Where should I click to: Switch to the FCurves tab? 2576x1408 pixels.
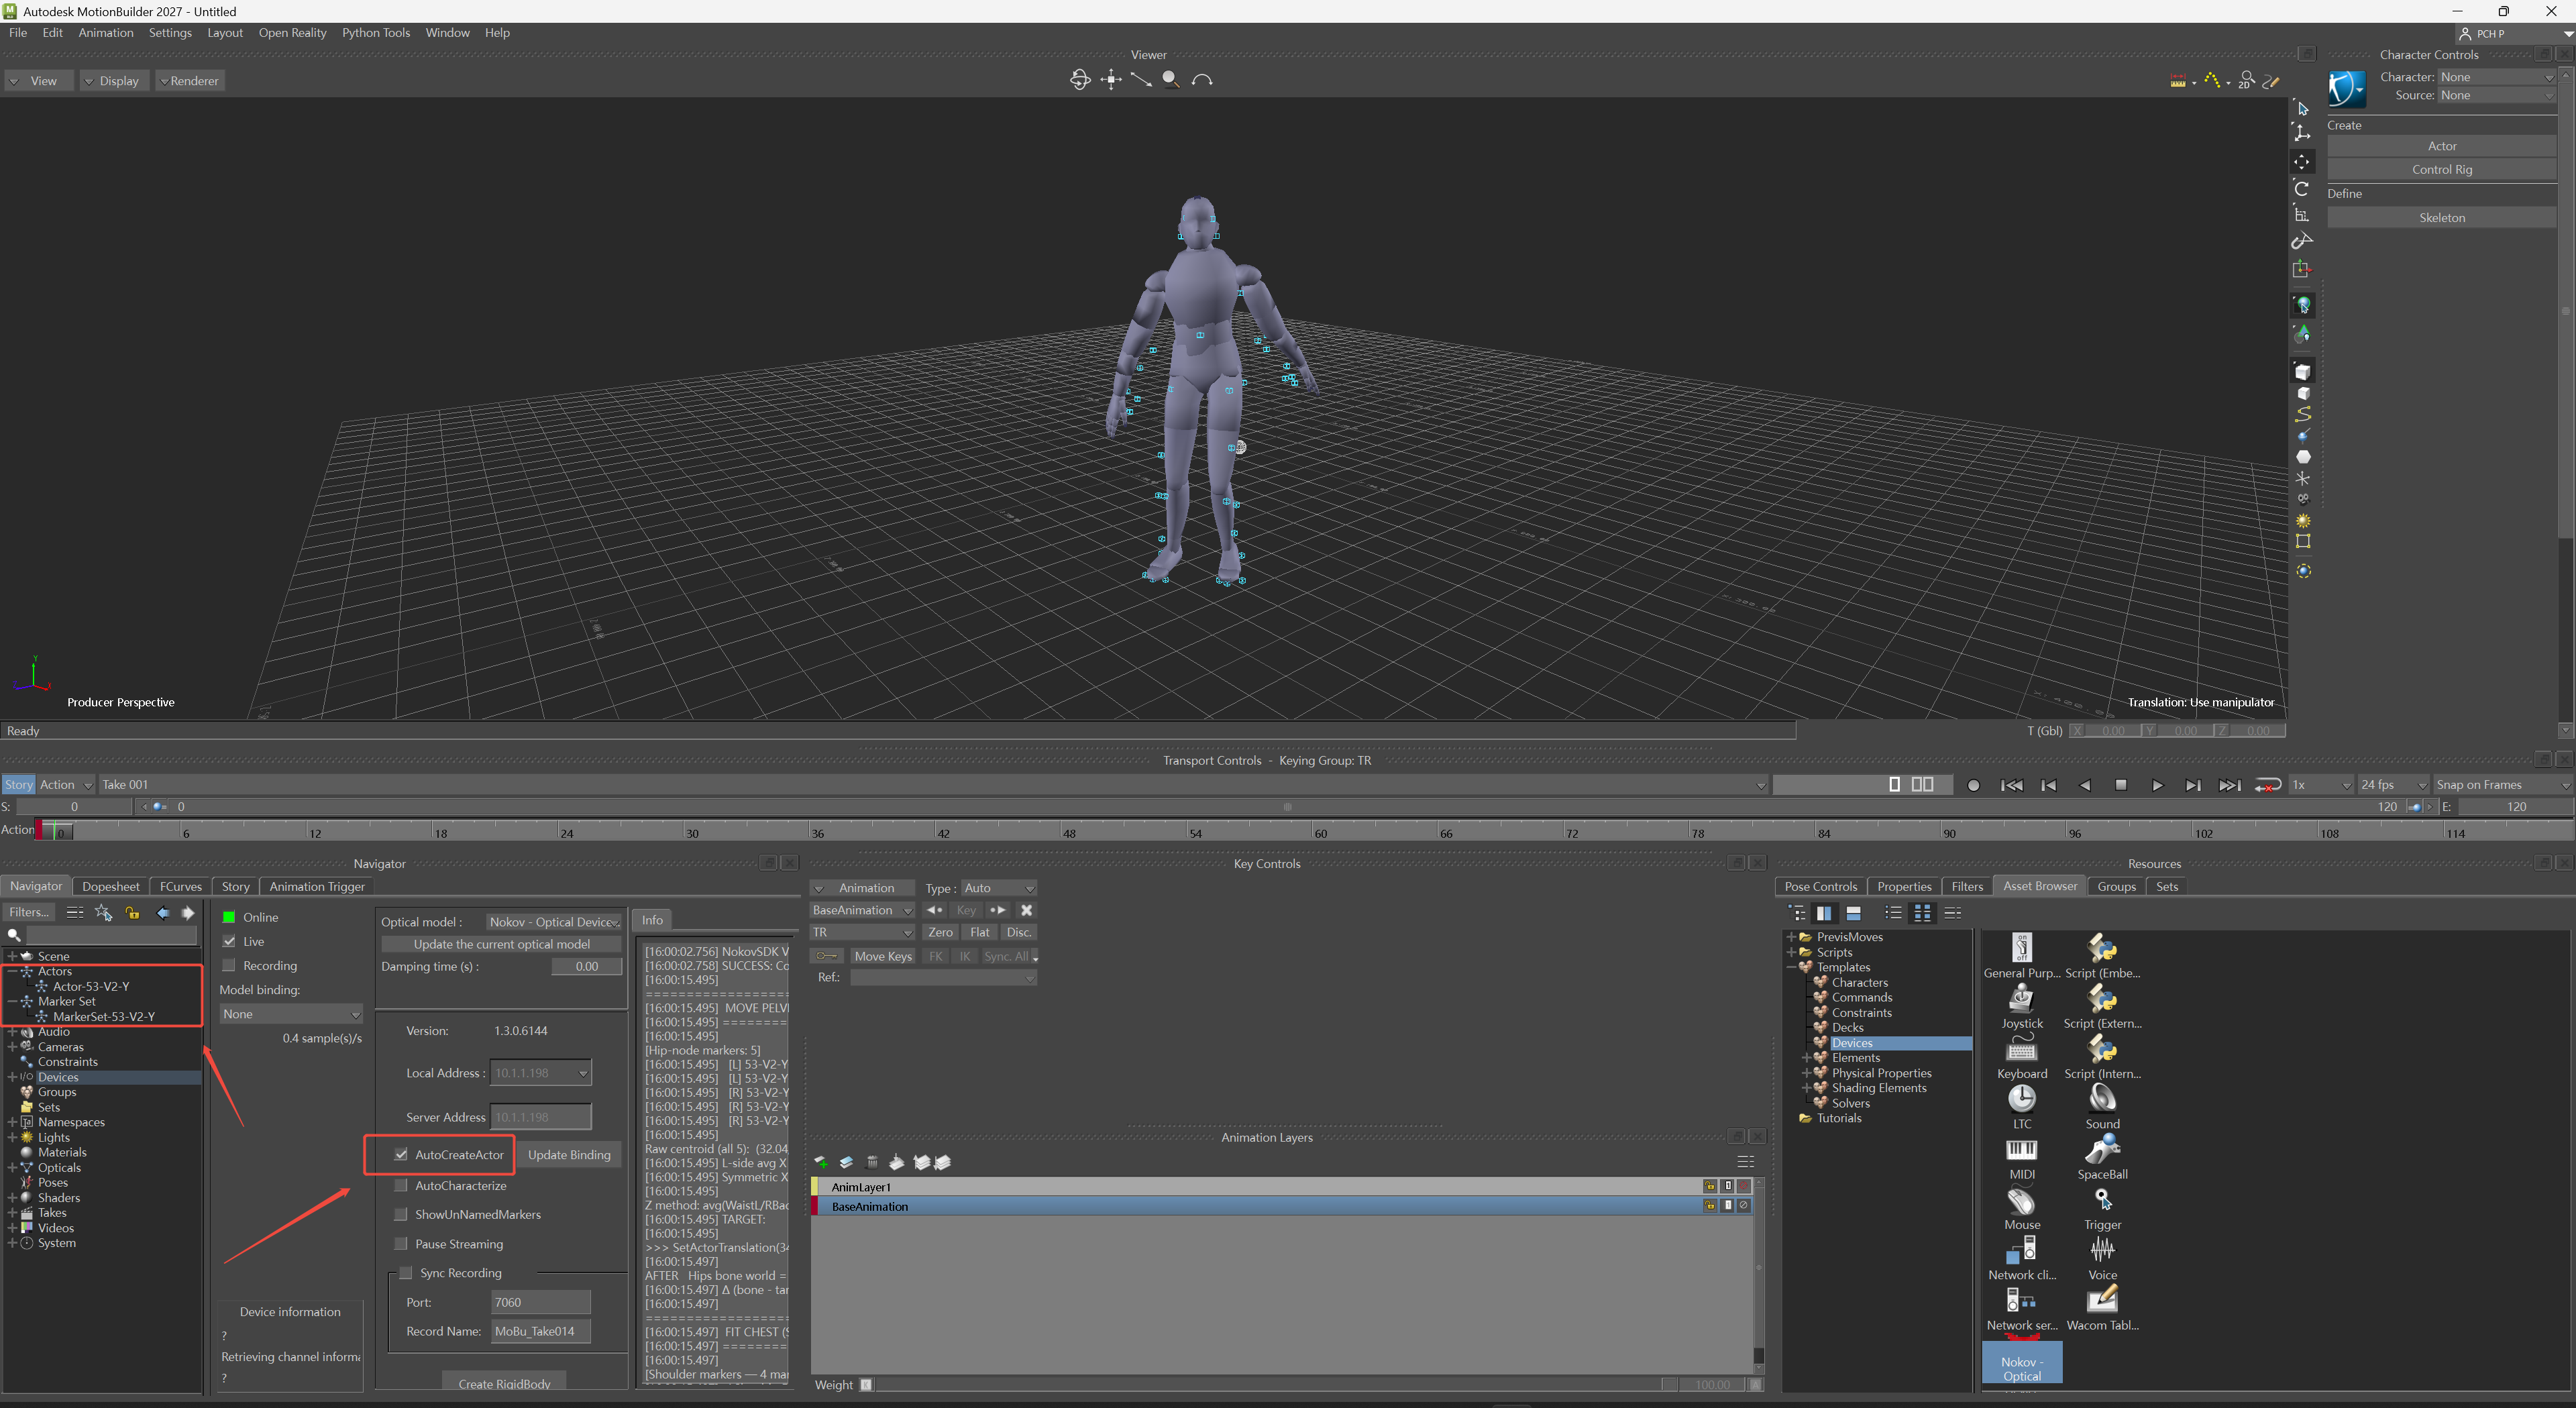[180, 886]
